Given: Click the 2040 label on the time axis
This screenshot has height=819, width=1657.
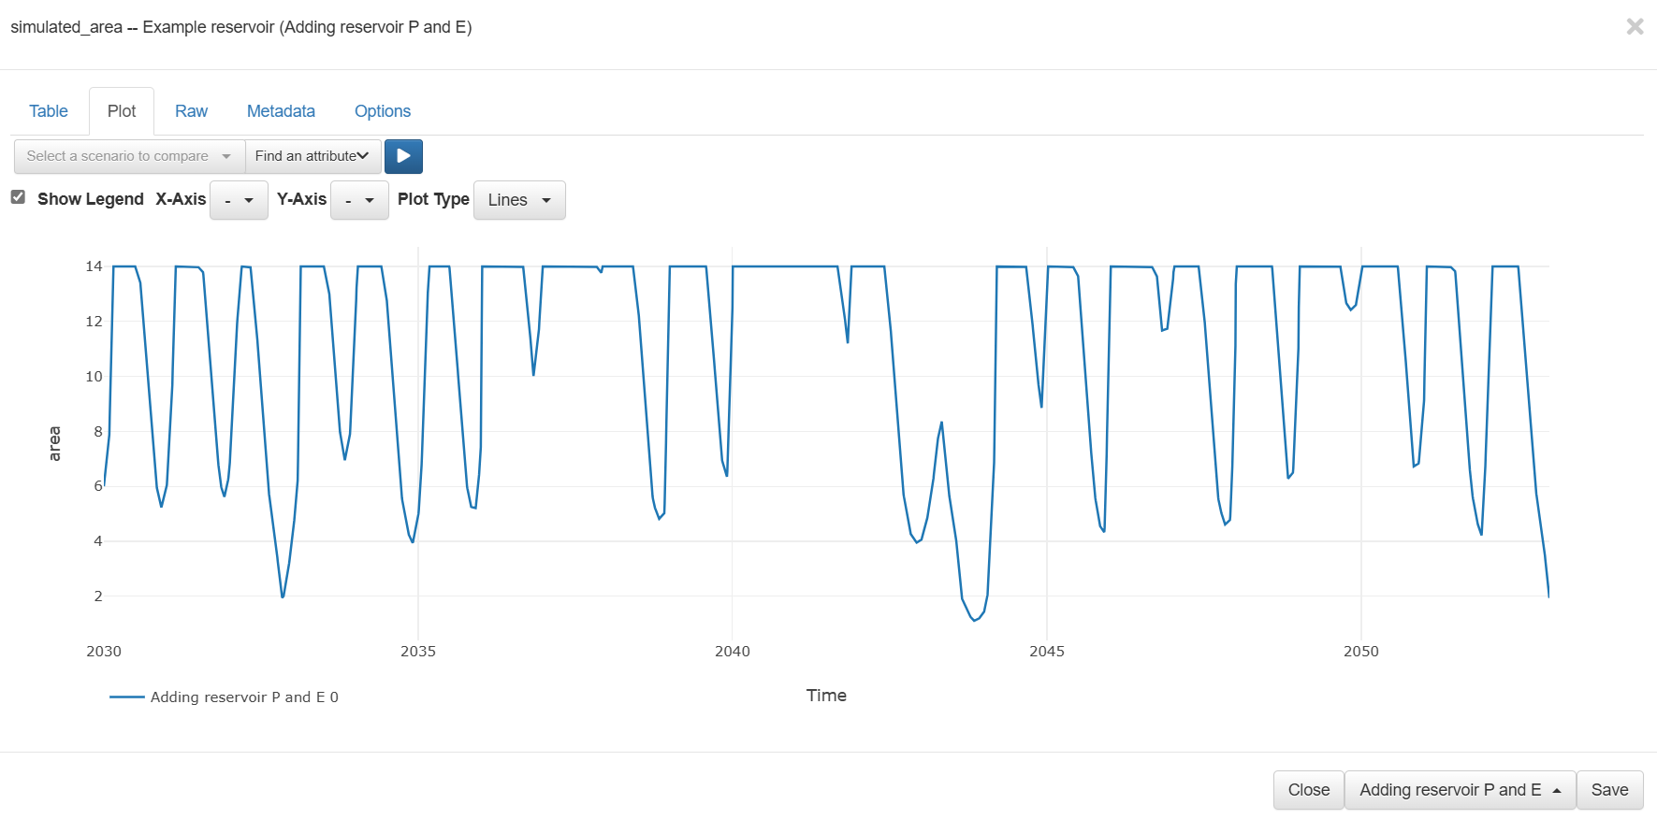Looking at the screenshot, I should pyautogui.click(x=733, y=652).
